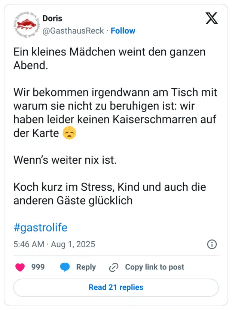Viewport: 232px width, 310px height.
Task: Select the display name Doris
Action: click(x=52, y=18)
